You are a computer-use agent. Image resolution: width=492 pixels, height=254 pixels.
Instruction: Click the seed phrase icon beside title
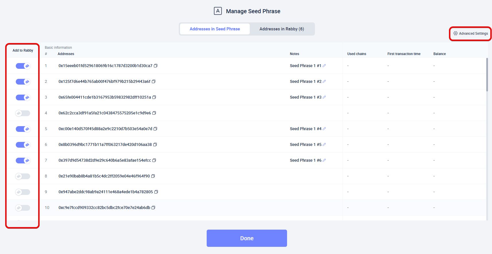click(x=218, y=11)
